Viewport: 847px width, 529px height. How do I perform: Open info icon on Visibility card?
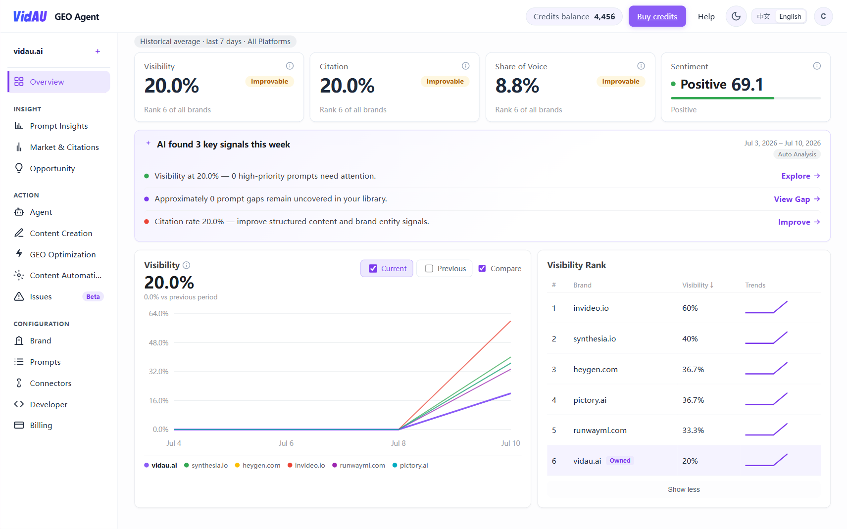coord(290,66)
